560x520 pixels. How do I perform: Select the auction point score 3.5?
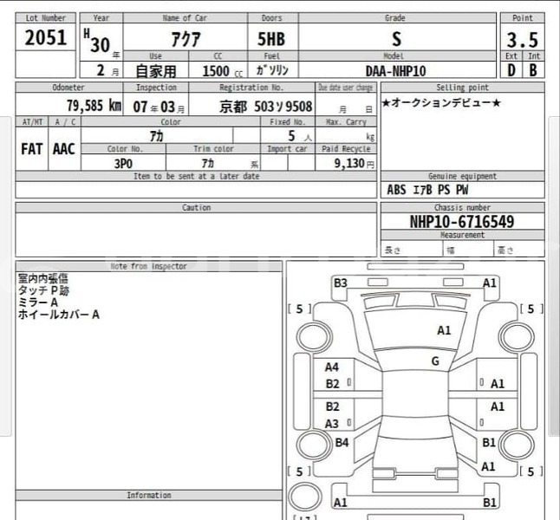[x=522, y=40]
